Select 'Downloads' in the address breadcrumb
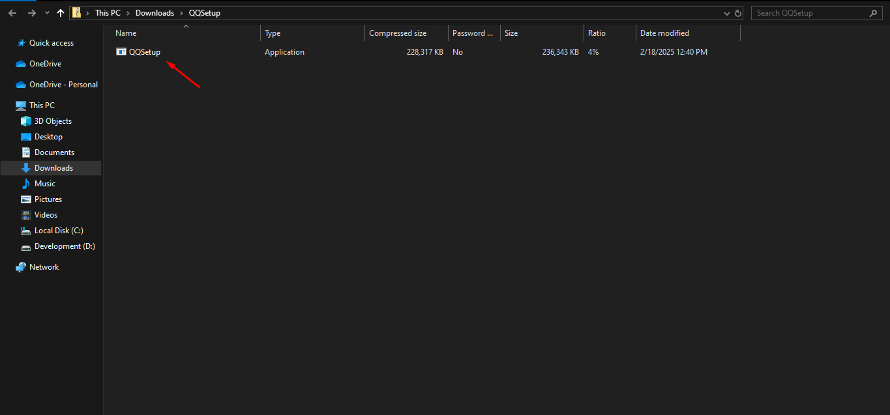 tap(155, 13)
